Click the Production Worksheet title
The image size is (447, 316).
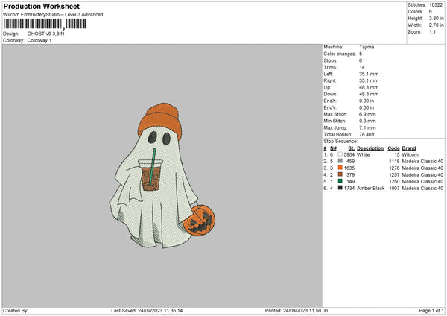[x=41, y=6]
